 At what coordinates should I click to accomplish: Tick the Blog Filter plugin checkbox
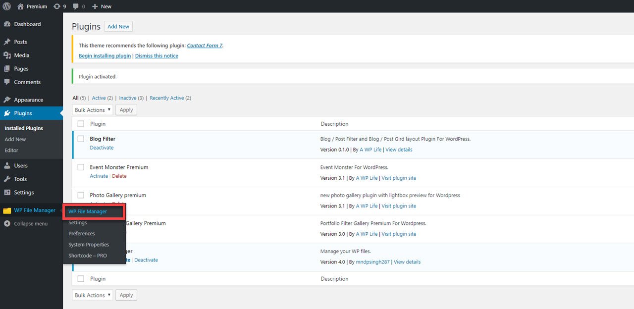[x=81, y=139]
